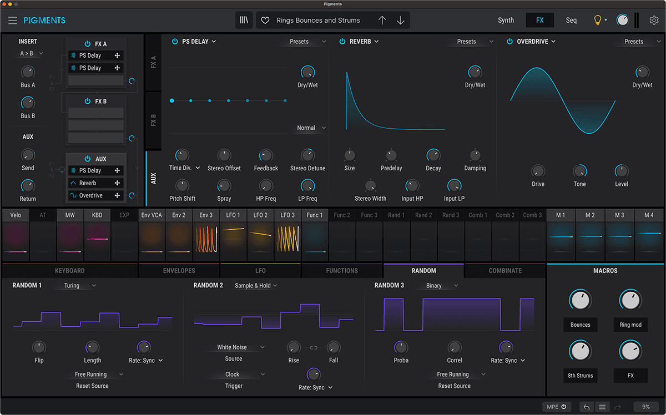This screenshot has height=415, width=666.
Task: Load the next preset with the down arrow
Action: [401, 21]
